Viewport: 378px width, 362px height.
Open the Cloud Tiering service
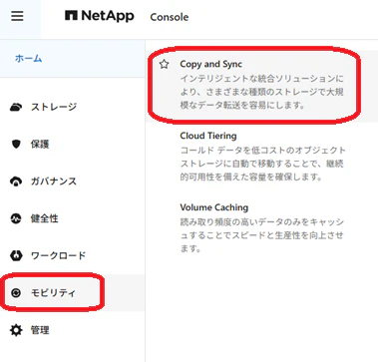pos(208,136)
